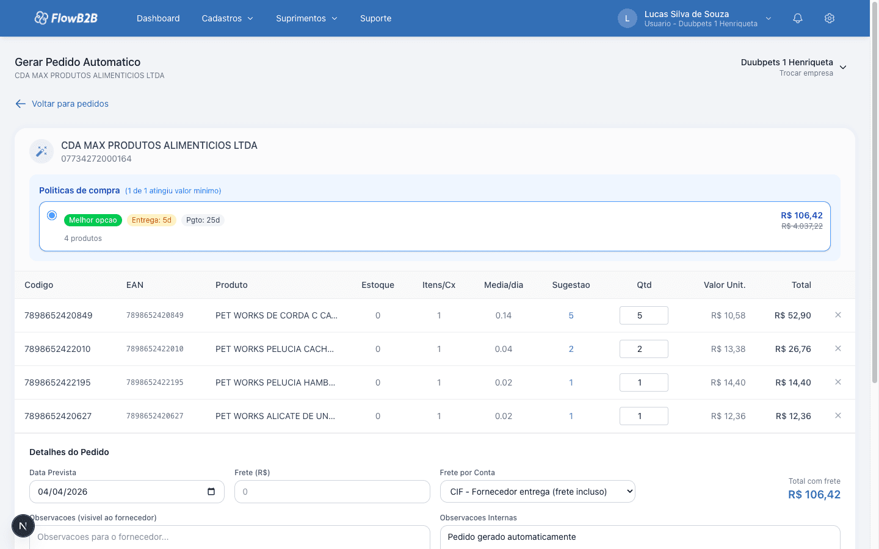Click EAN 7898652420627 in the EAN column
Viewport: 879px width, 549px height.
[x=155, y=416]
